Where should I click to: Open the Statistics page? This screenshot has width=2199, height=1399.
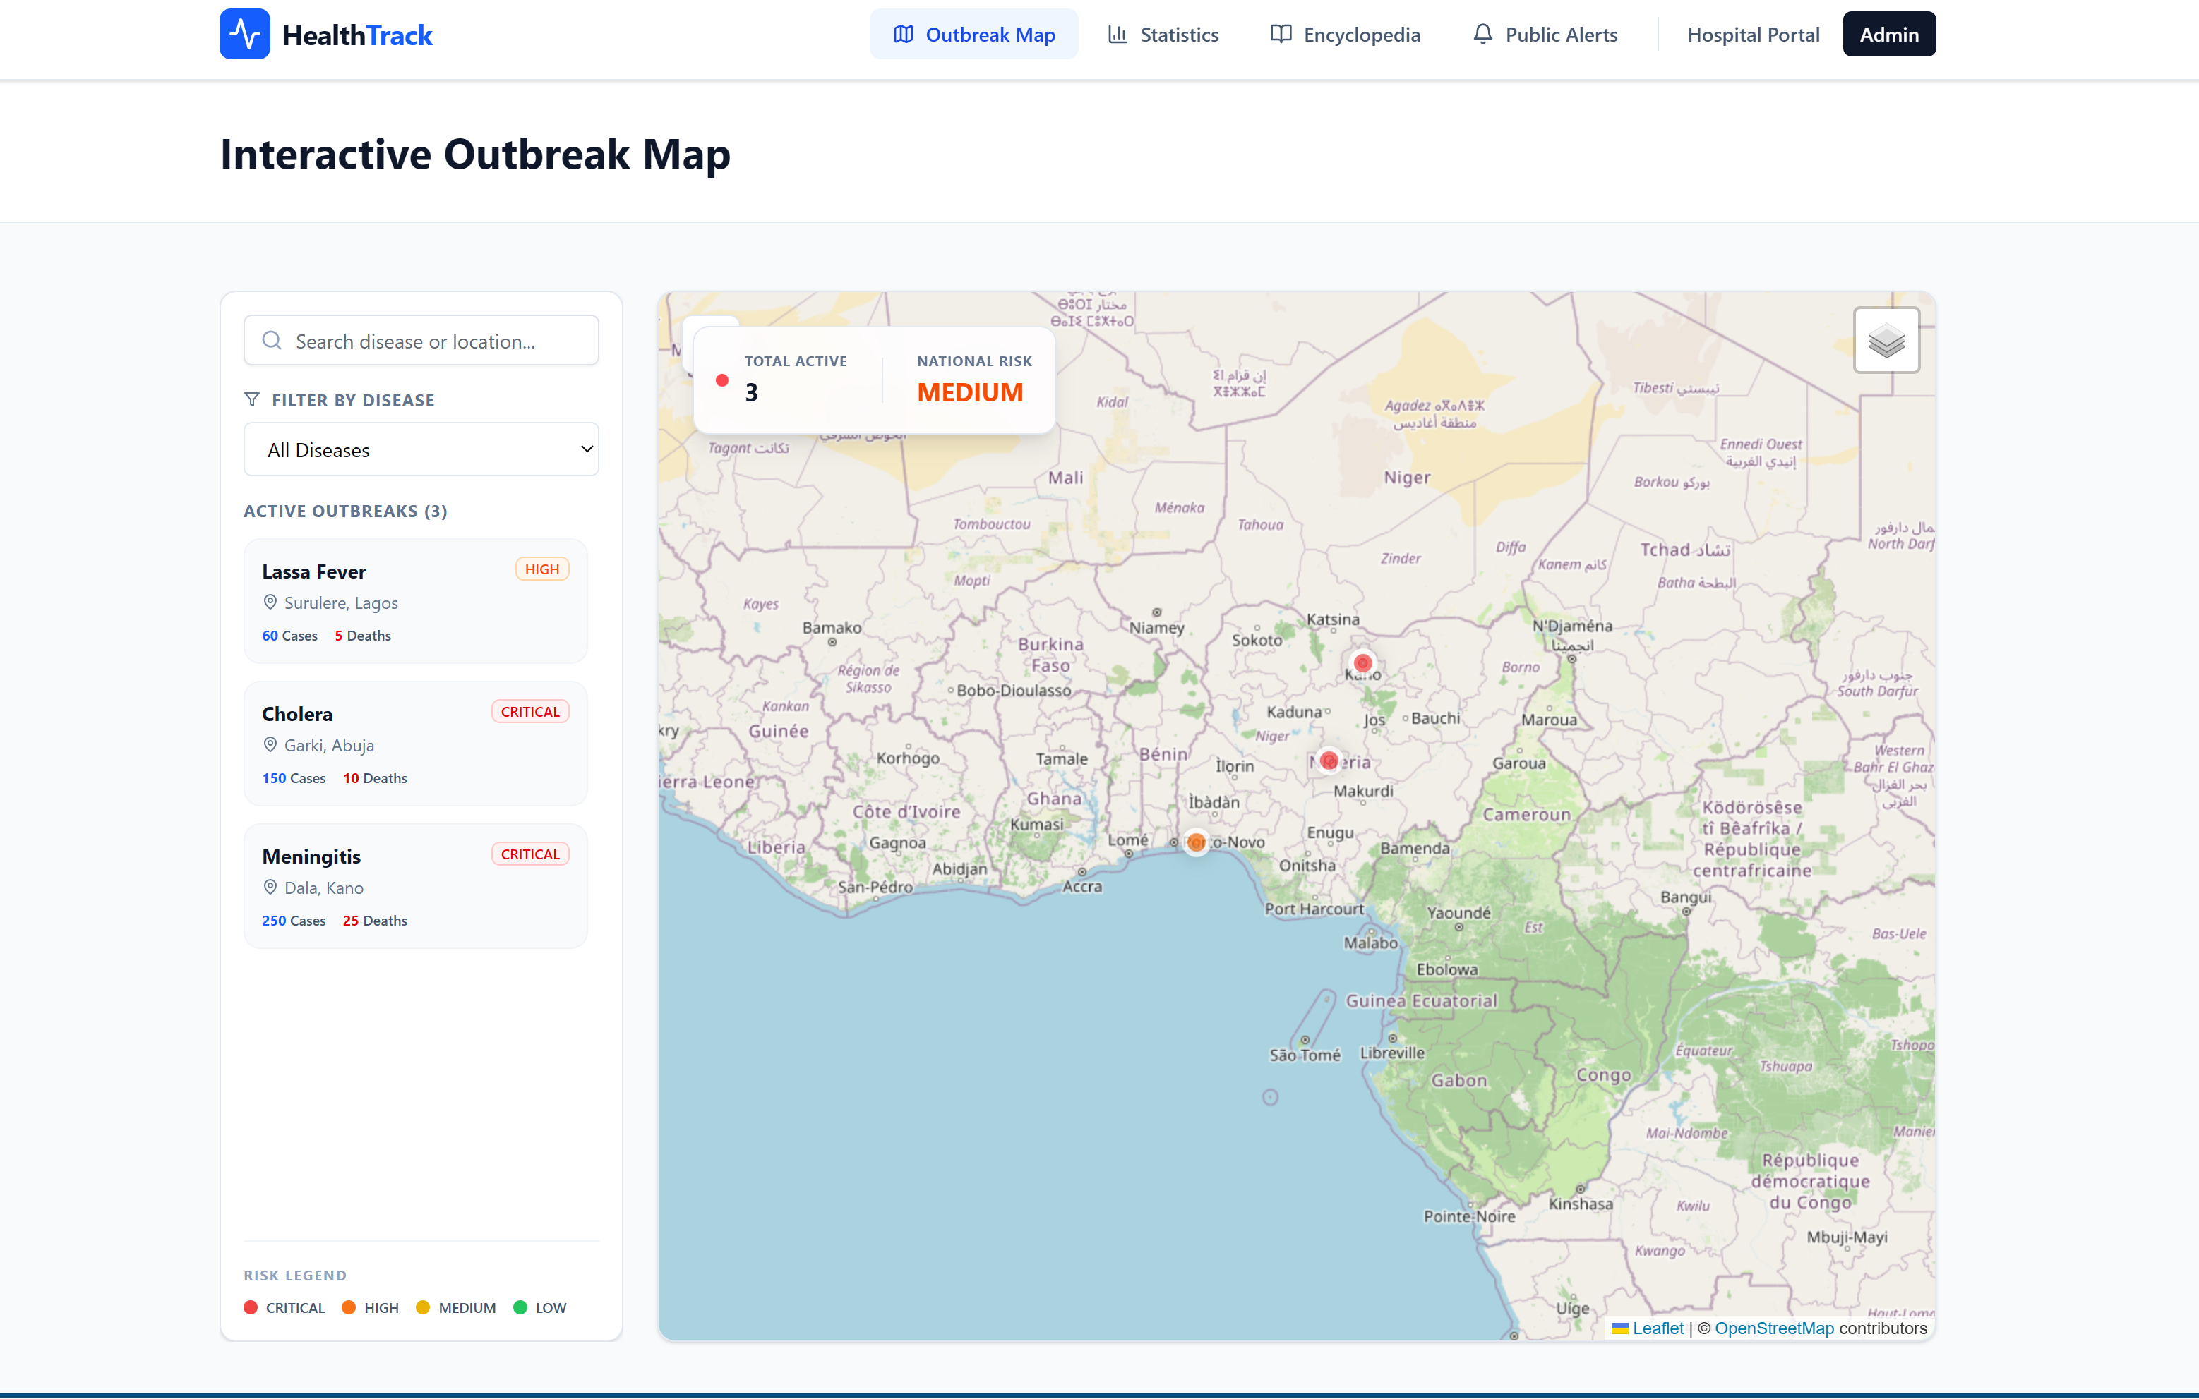coord(1163,34)
